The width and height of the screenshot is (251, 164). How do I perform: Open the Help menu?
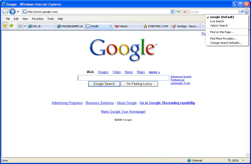click(x=60, y=19)
